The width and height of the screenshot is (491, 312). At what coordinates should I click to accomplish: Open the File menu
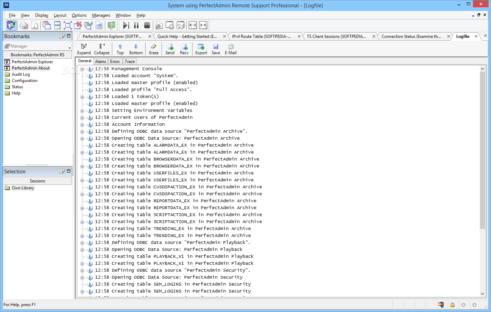pos(12,15)
